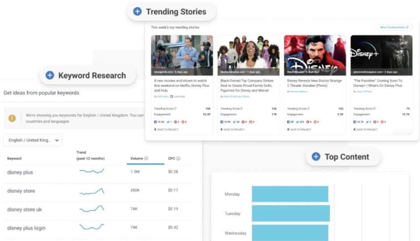Click Reddit icon on the Toy Company story

click(251, 122)
